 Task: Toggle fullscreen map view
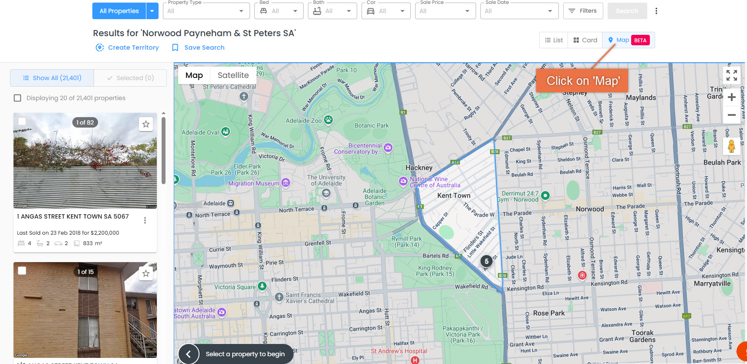732,75
